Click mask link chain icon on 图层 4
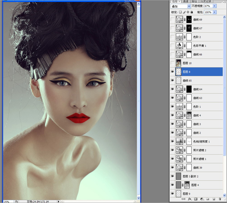The width and height of the screenshot is (227, 203). point(183,185)
